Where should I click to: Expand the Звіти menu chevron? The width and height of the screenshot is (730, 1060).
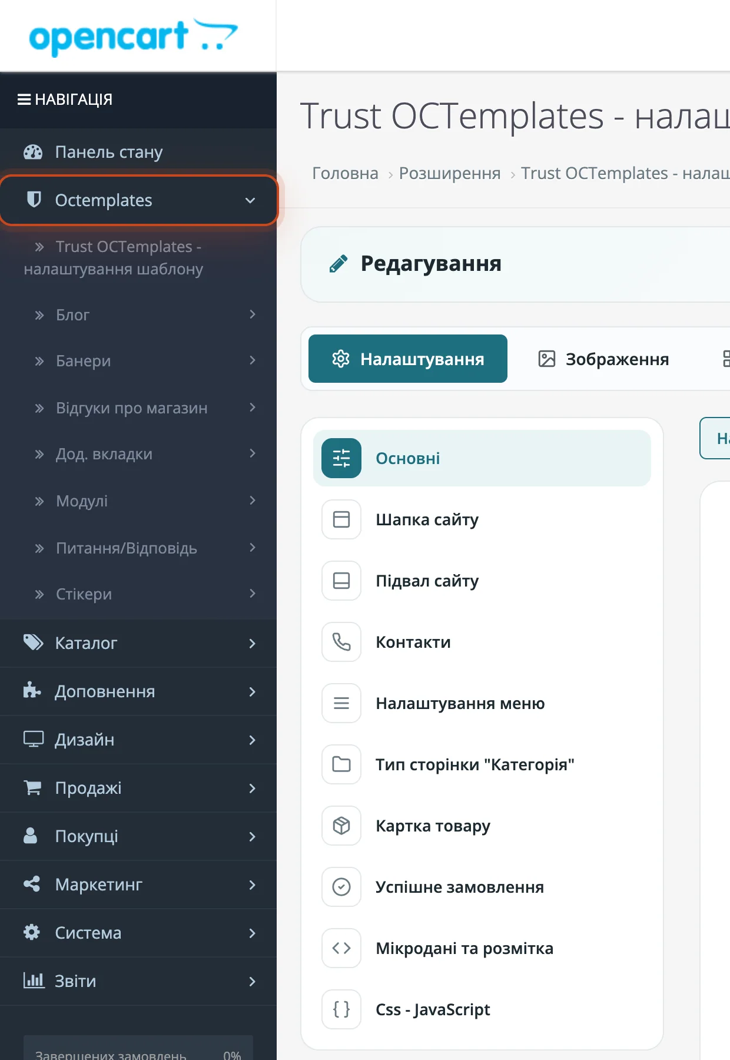pos(253,981)
